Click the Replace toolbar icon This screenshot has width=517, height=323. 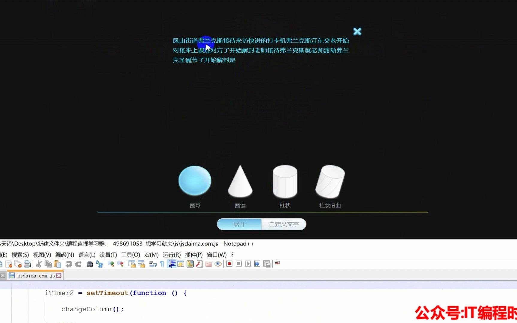tap(99, 264)
